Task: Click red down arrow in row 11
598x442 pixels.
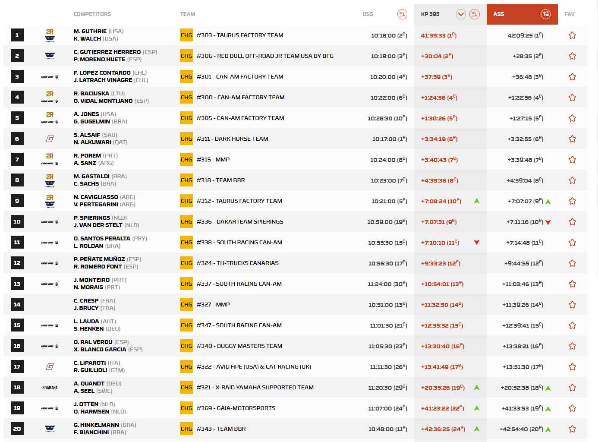Action: pyautogui.click(x=477, y=243)
